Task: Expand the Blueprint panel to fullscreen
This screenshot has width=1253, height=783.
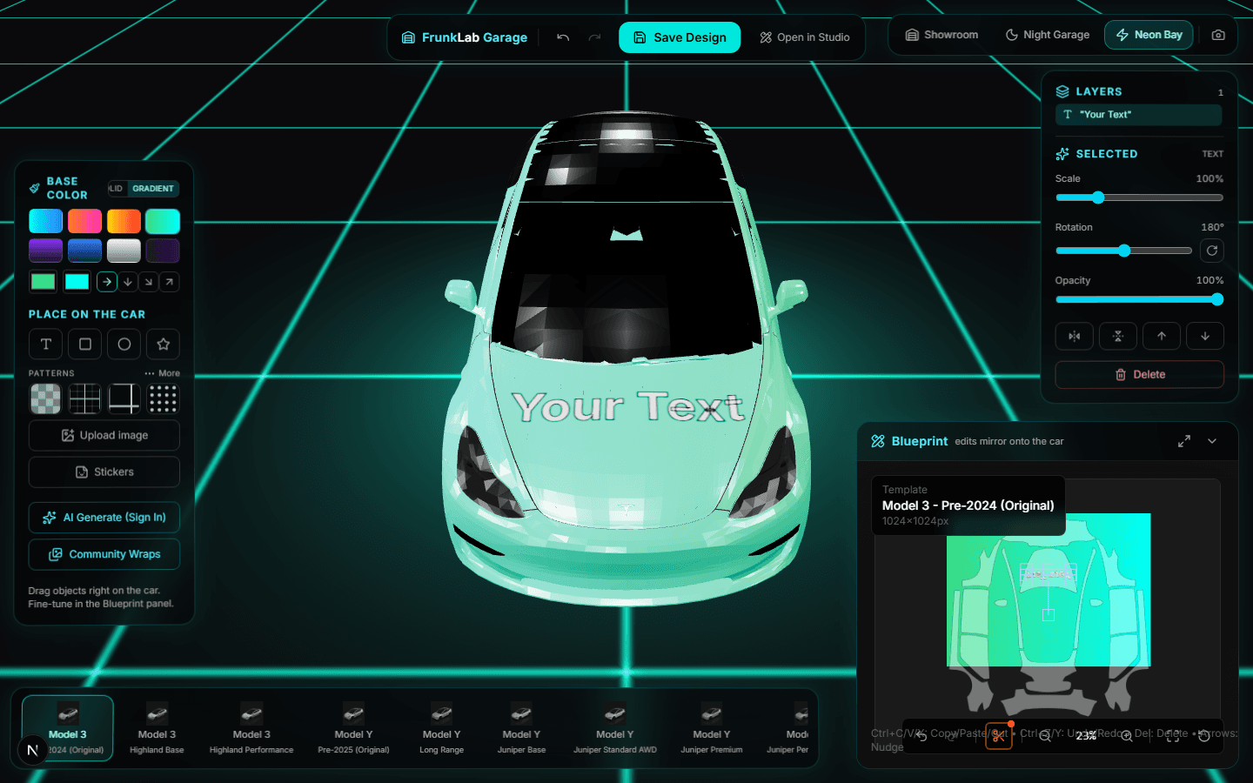Action: point(1184,441)
